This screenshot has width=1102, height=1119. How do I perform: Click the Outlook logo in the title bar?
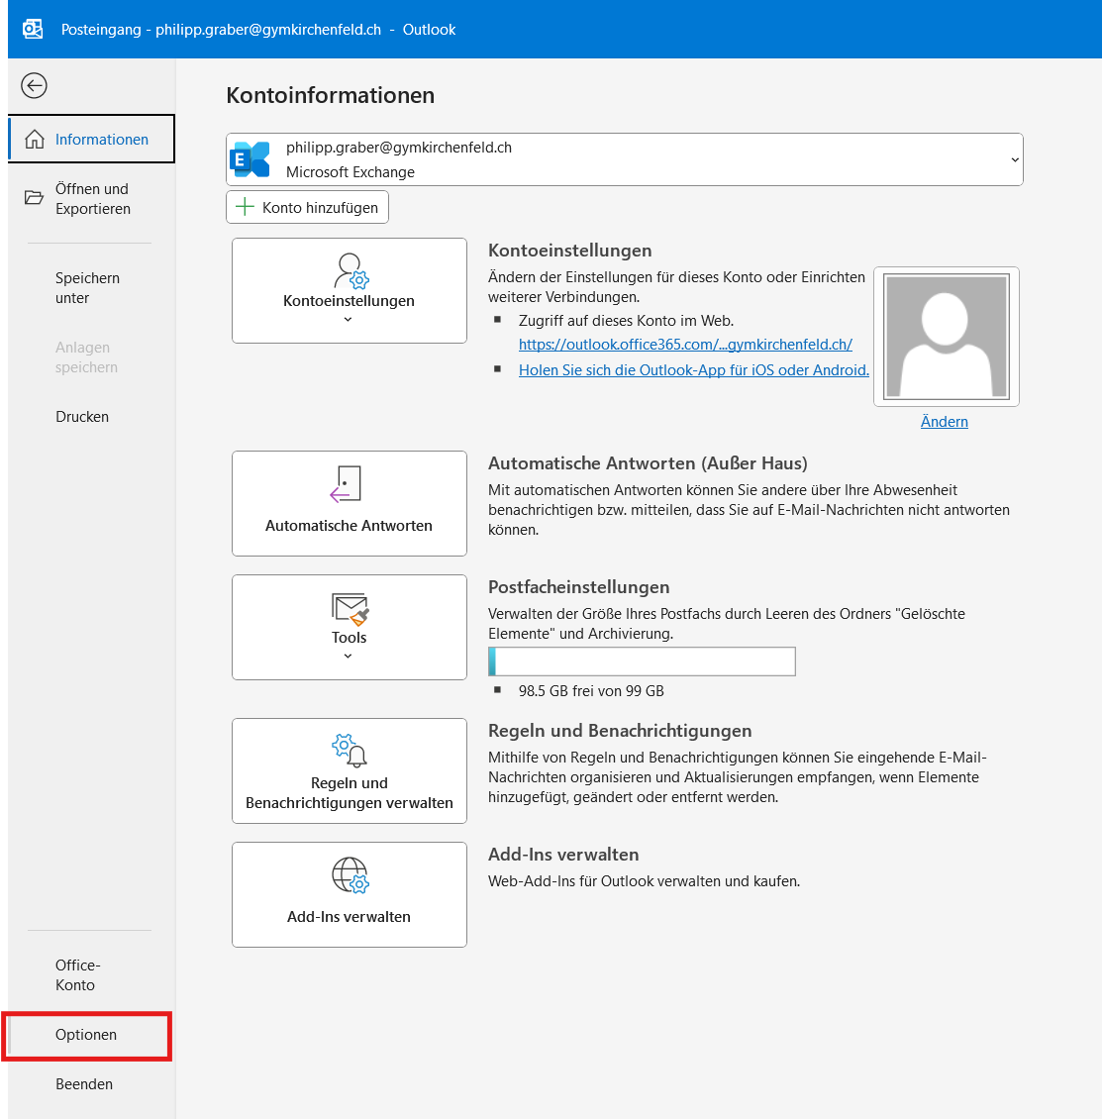click(x=33, y=30)
